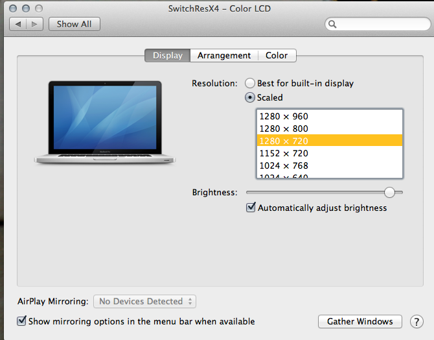Choose the 1152 × 720 resolution
434x340 pixels.
330,153
